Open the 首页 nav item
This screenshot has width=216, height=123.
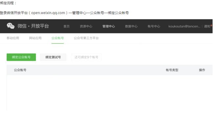pos(67,26)
